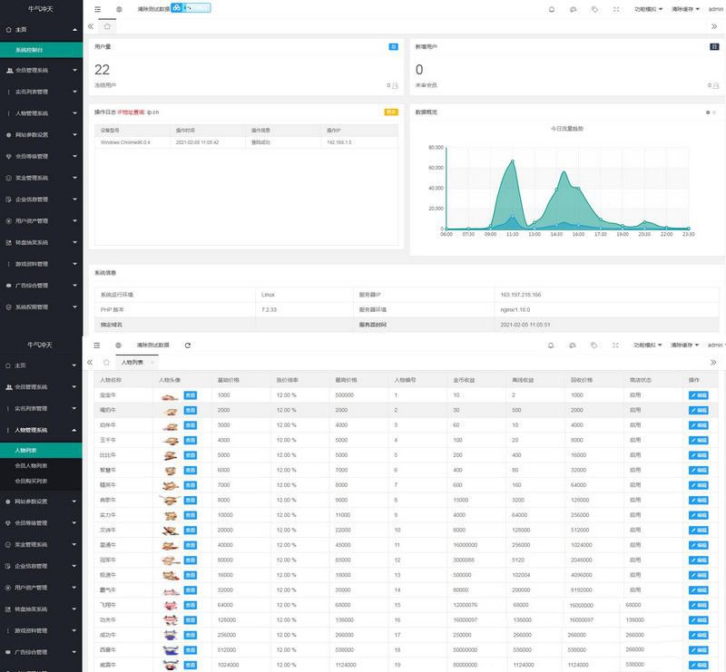Image resolution: width=726 pixels, height=672 pixels.
Task: Click the refresh icon in the lower header
Action: click(x=188, y=346)
